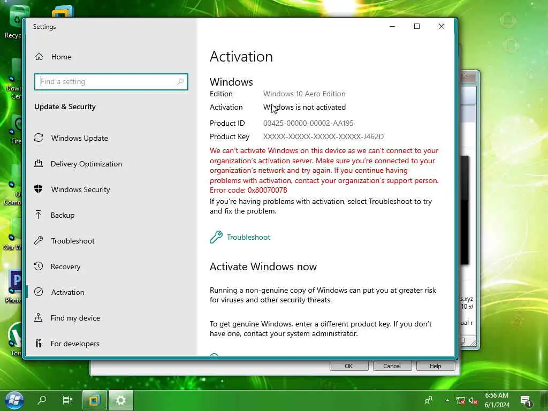Click the Update & Security heading
Image resolution: width=548 pixels, height=411 pixels.
(65, 106)
